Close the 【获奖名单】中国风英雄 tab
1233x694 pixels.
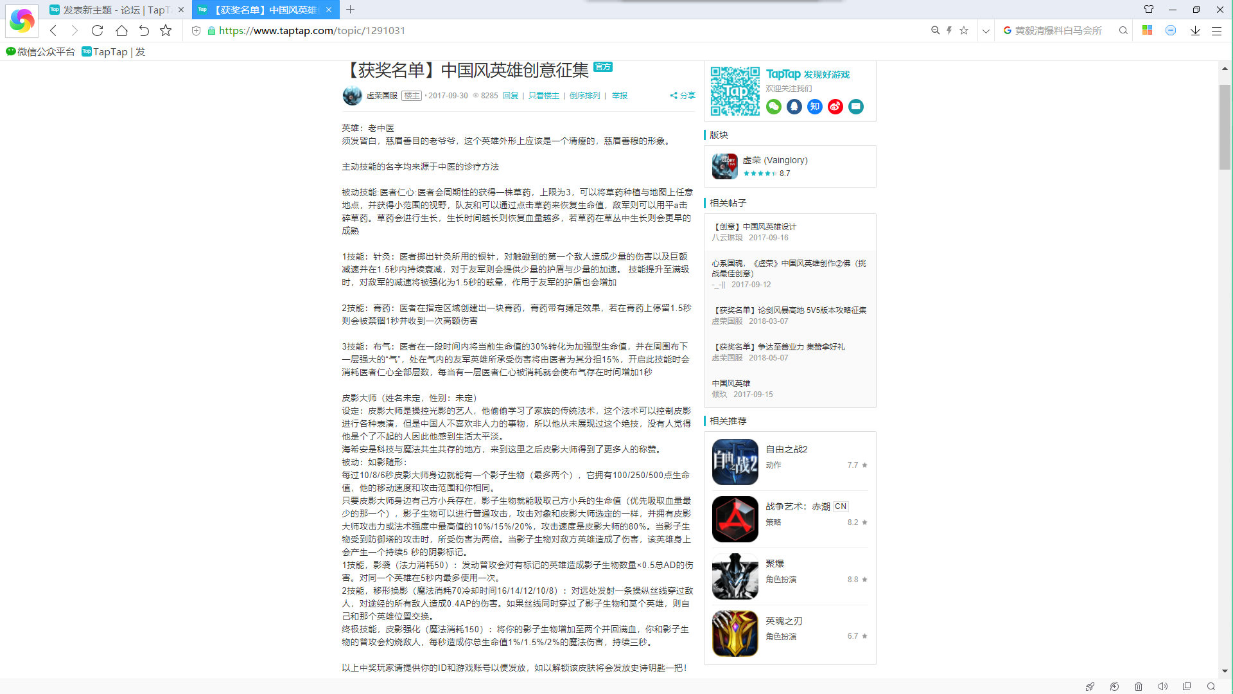[329, 10]
